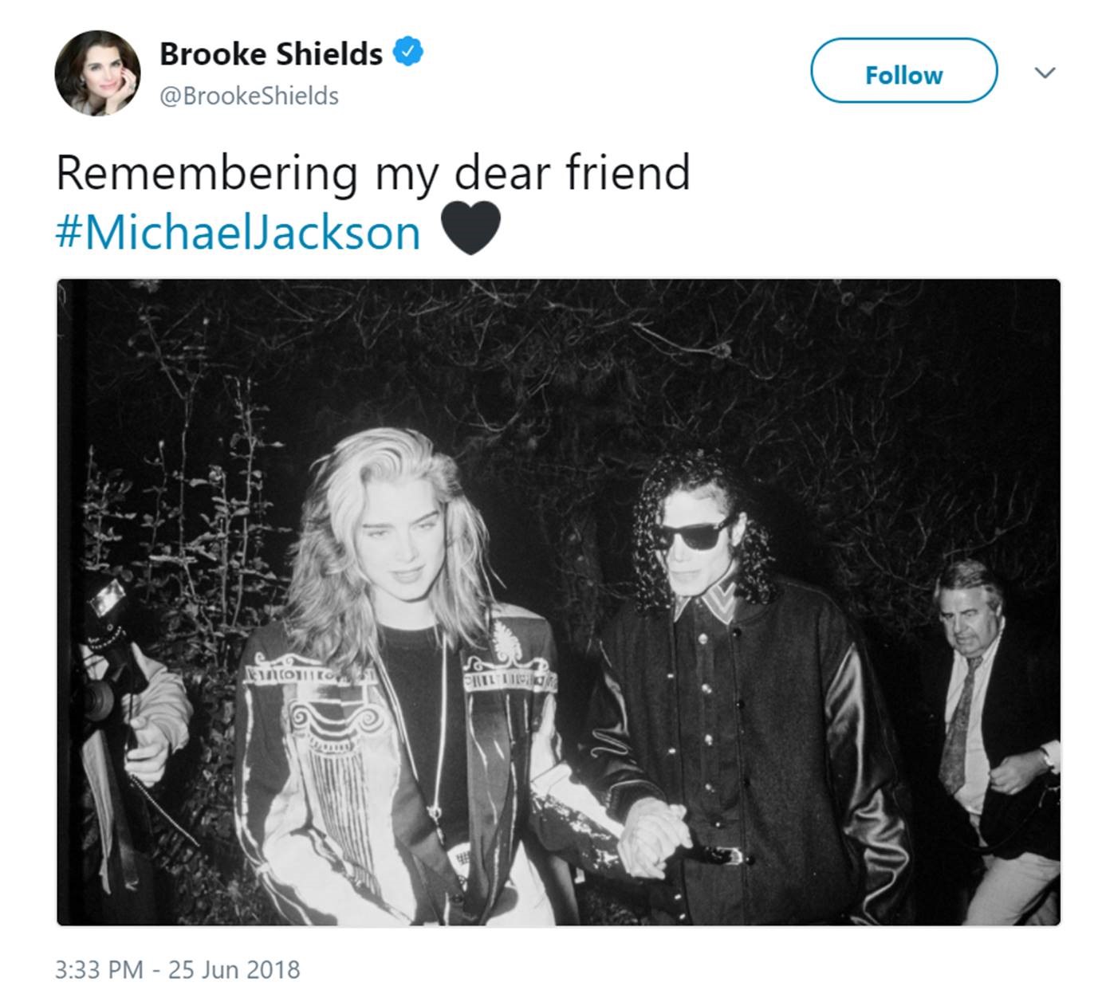Click the clasped hands in the photo
This screenshot has height=998, width=1098.
pyautogui.click(x=654, y=838)
